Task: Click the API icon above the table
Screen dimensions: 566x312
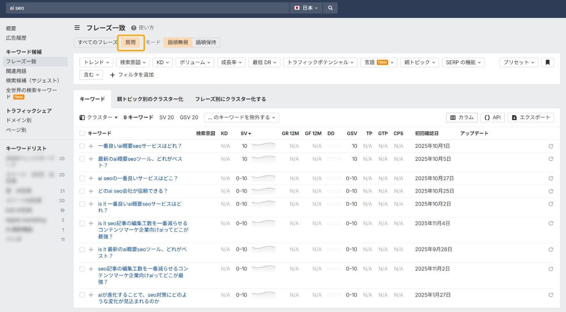Action: [492, 117]
